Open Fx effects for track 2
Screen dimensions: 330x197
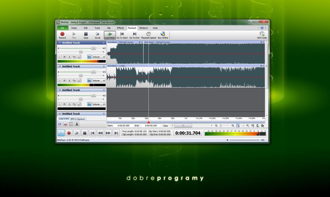click(x=74, y=80)
